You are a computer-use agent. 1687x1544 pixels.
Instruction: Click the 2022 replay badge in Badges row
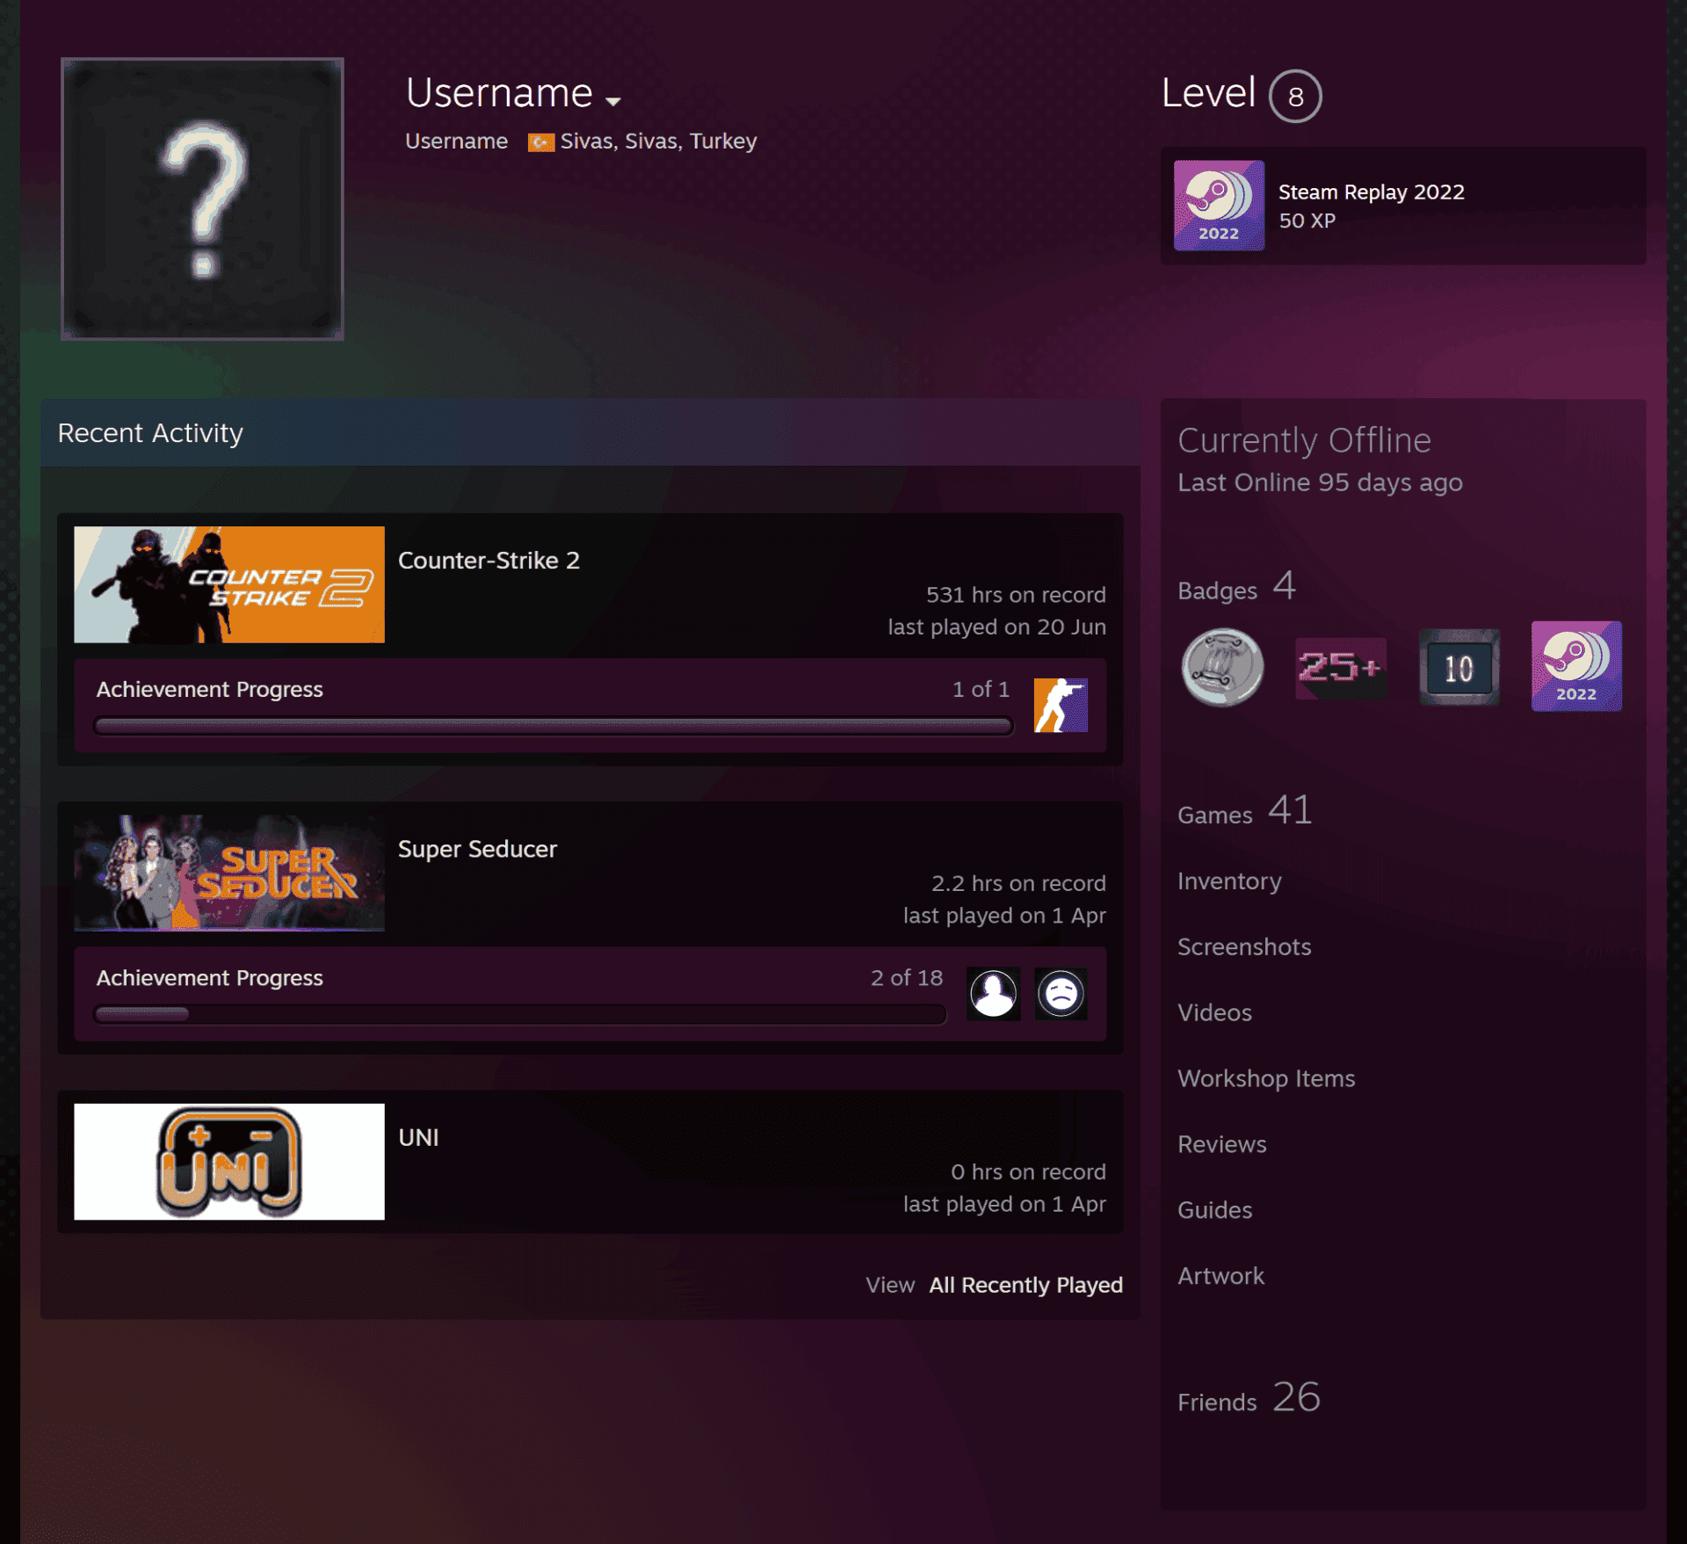[1576, 666]
